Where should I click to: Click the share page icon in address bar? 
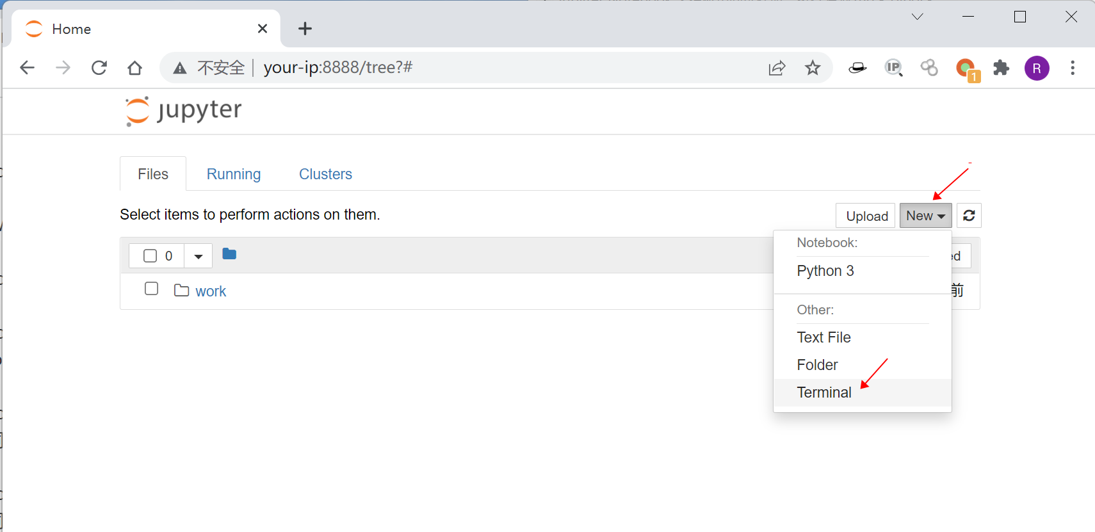777,68
